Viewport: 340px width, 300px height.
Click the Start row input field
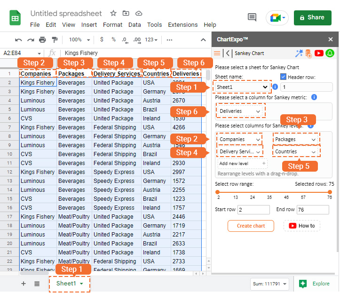(x=253, y=210)
